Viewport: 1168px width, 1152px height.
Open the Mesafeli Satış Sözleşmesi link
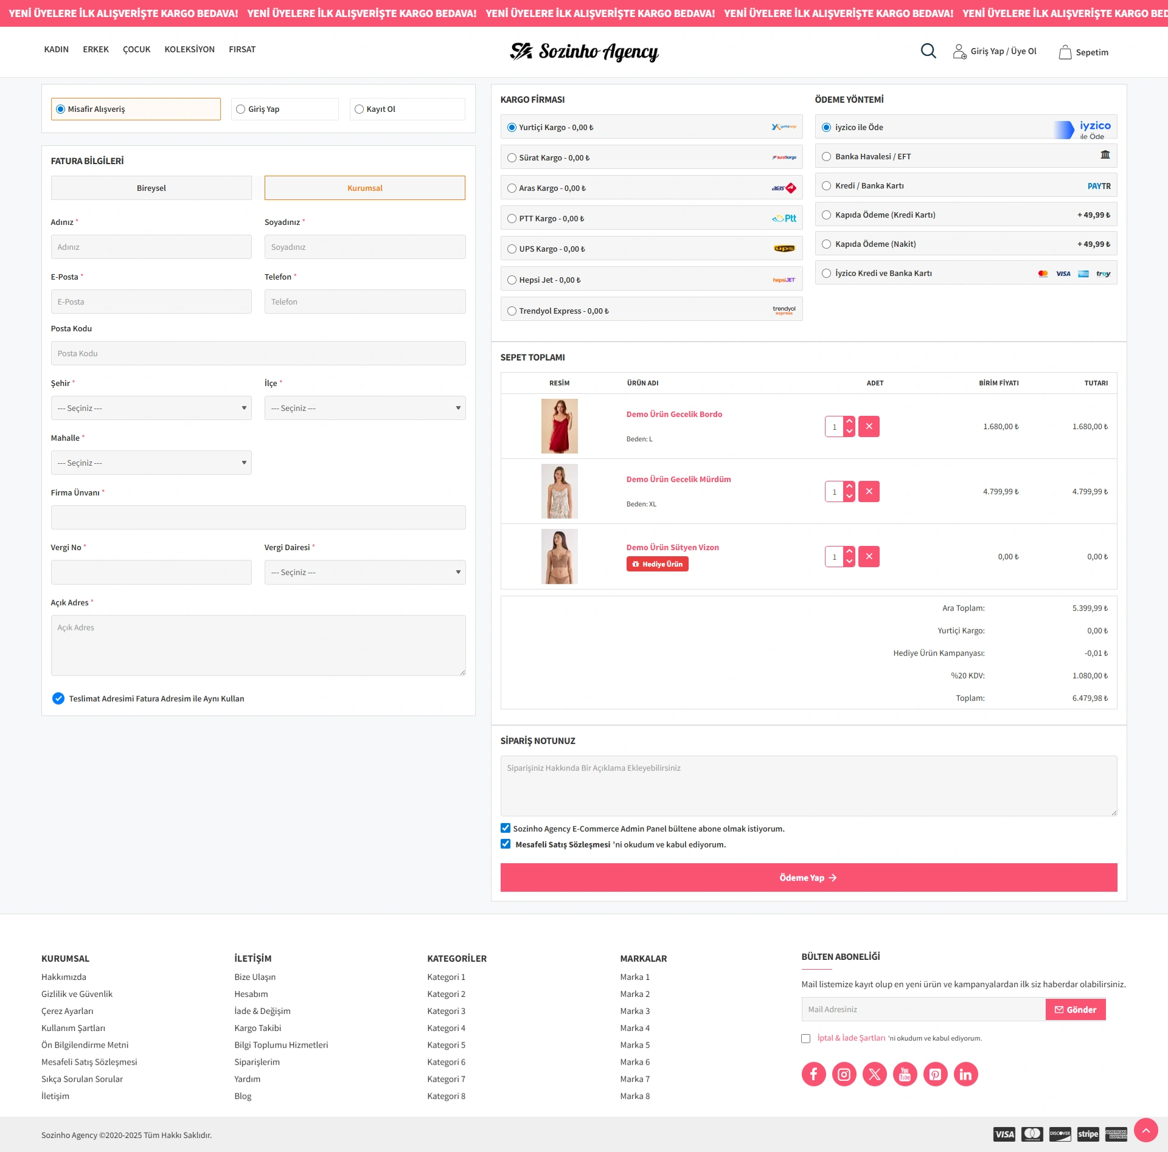tap(562, 844)
